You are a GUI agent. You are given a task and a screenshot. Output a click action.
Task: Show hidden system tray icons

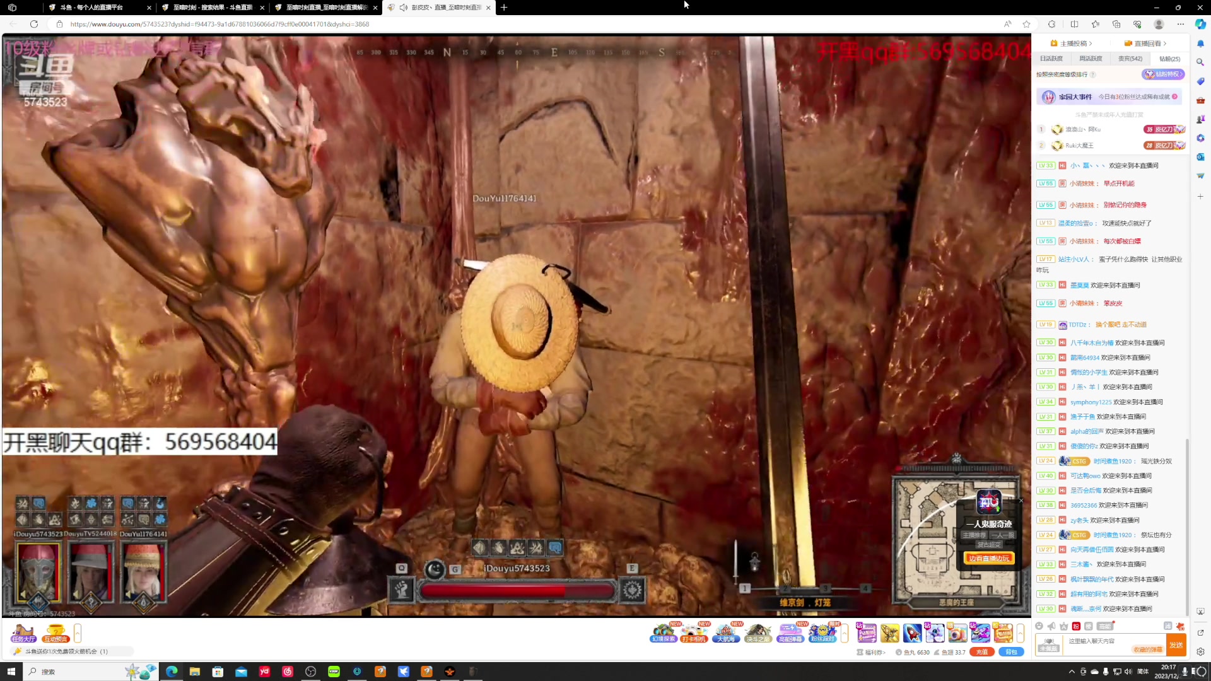pos(1072,672)
